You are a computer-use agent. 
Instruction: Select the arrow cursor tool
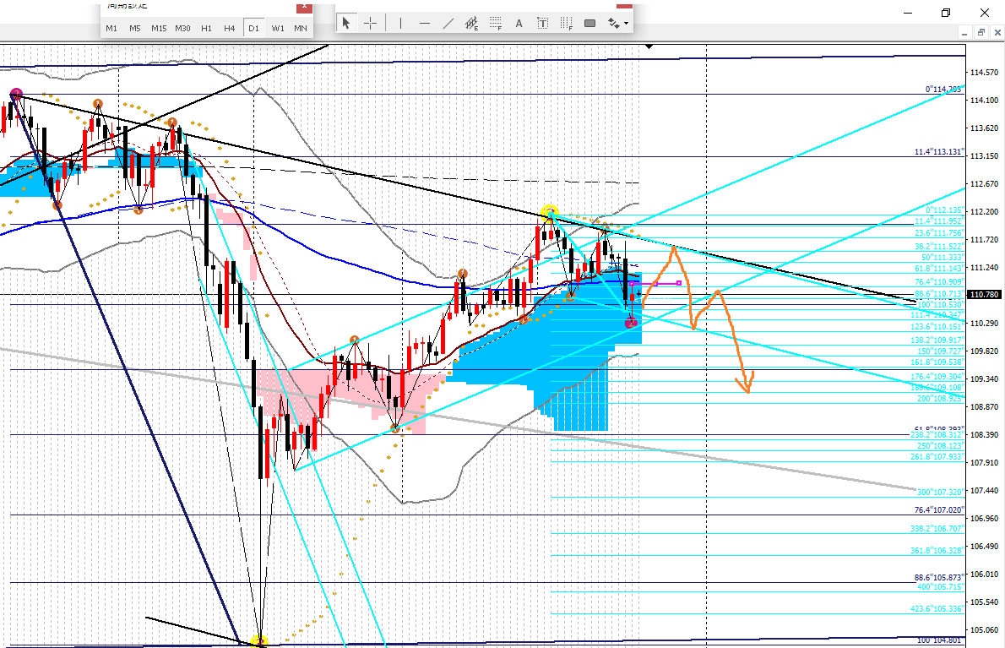[x=345, y=23]
